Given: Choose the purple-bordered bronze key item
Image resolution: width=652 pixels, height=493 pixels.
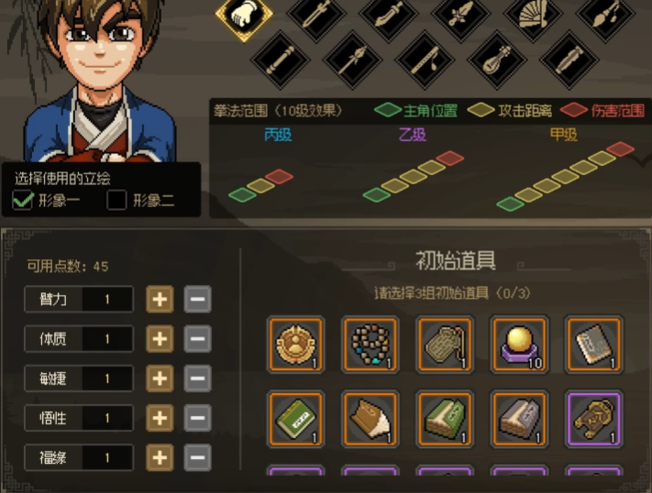Looking at the screenshot, I should [593, 419].
